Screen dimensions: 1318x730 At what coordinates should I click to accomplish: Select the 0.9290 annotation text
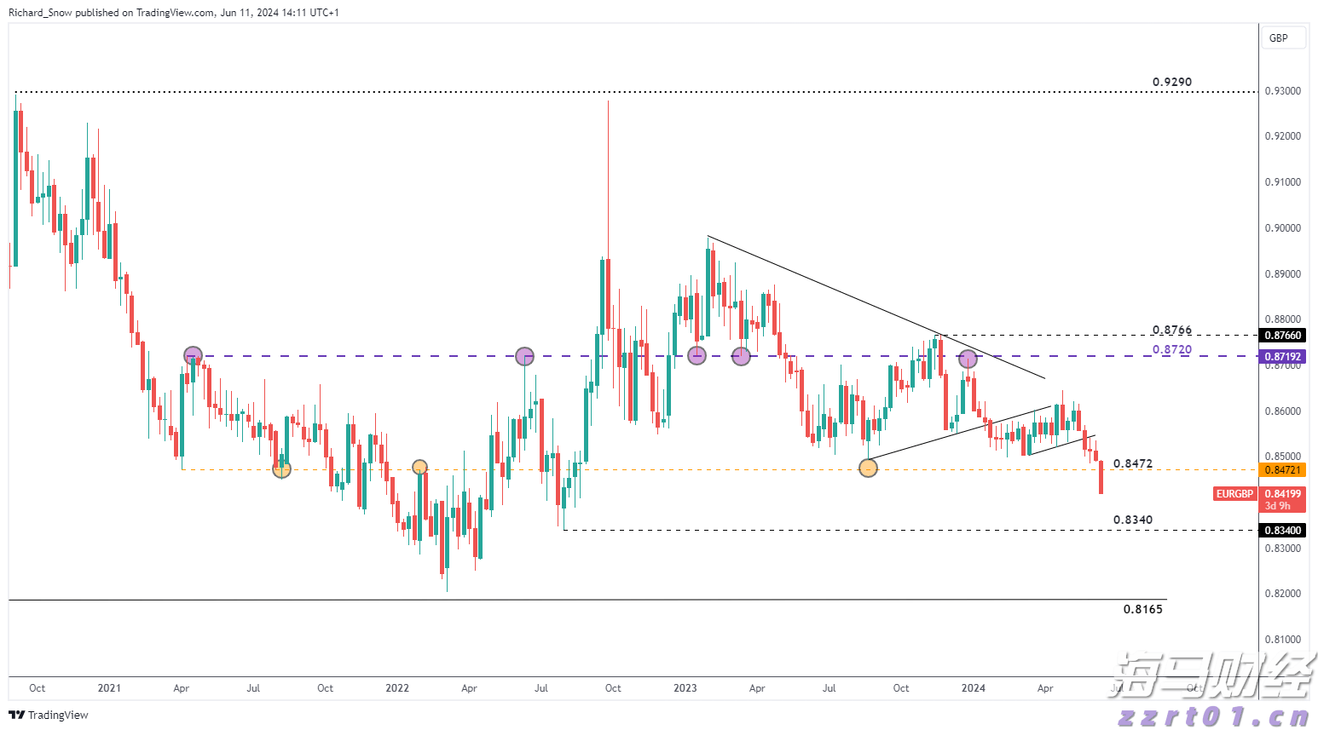pyautogui.click(x=1172, y=82)
